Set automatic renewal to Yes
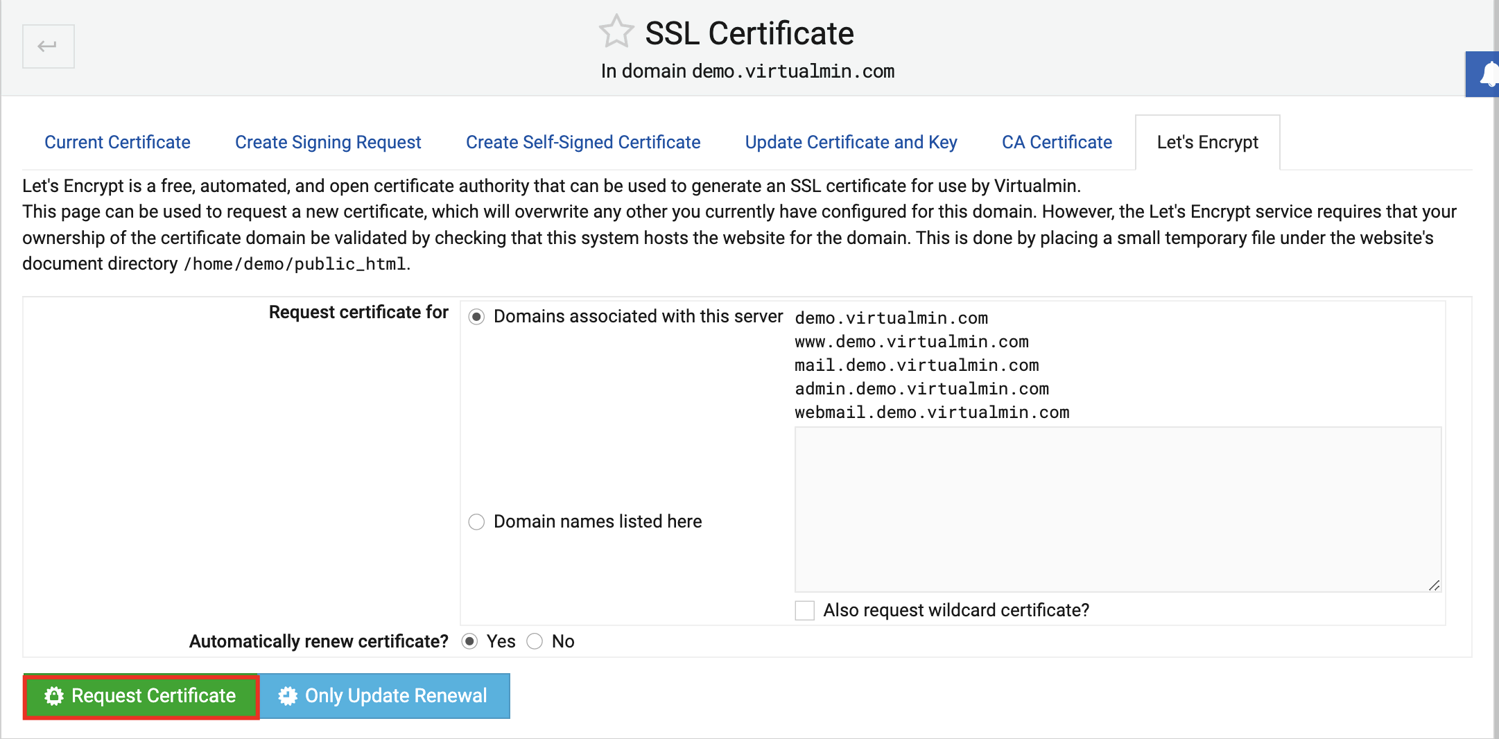1499x739 pixels. pyautogui.click(x=469, y=641)
